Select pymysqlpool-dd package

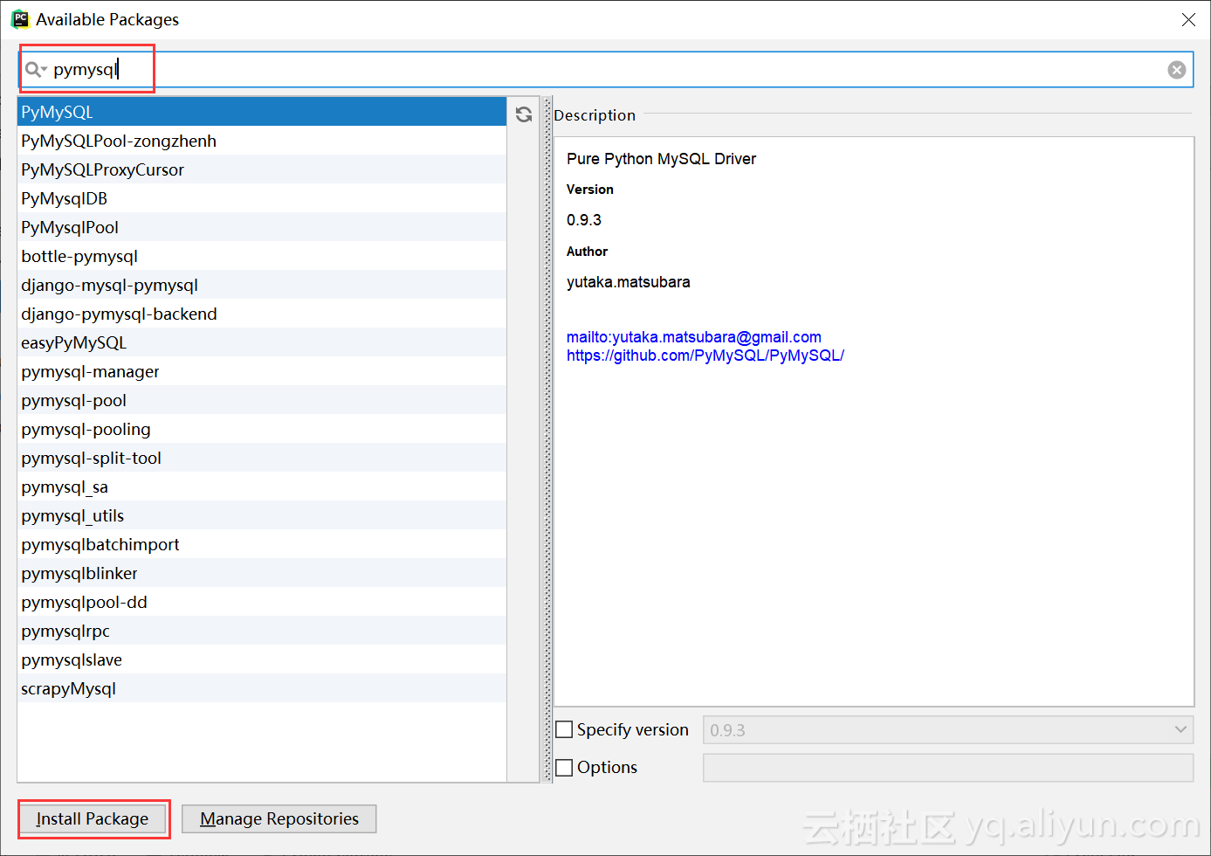click(262, 602)
